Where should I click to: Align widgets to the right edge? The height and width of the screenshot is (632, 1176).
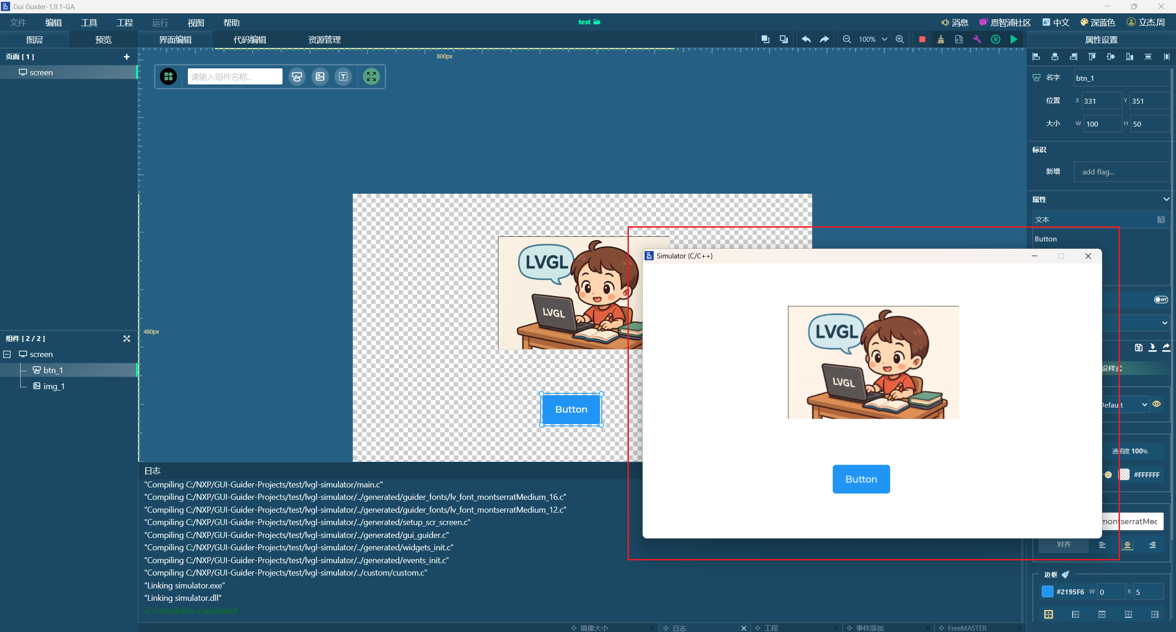(x=1074, y=57)
